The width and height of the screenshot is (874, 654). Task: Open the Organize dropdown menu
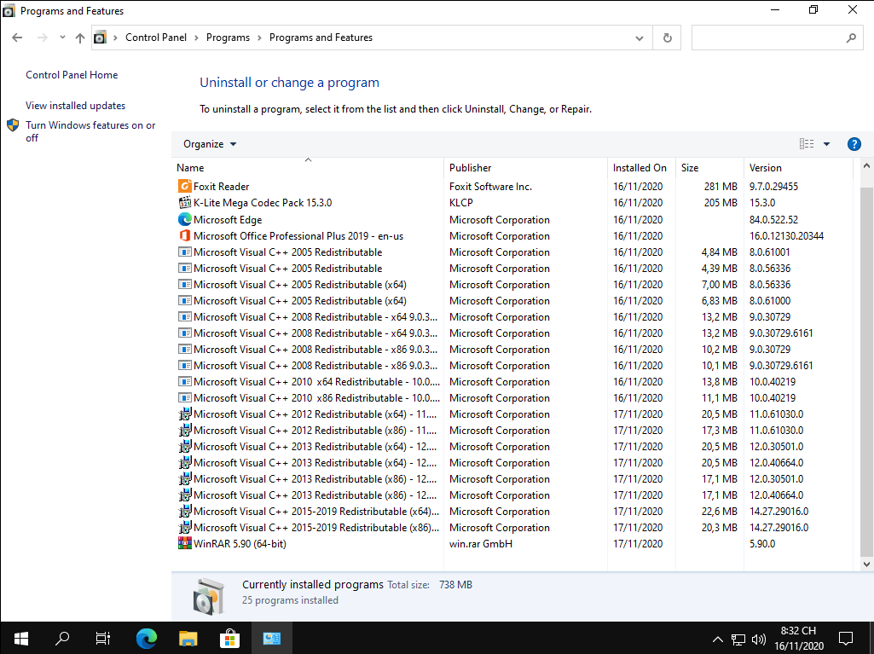click(210, 144)
